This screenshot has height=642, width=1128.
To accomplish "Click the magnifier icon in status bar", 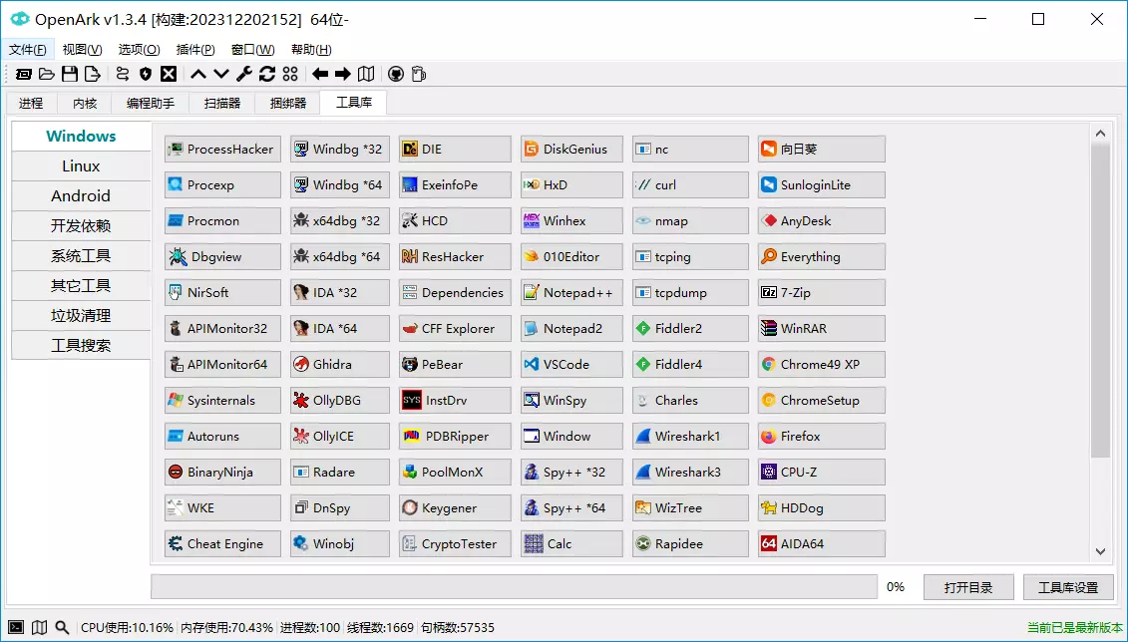I will 62,628.
